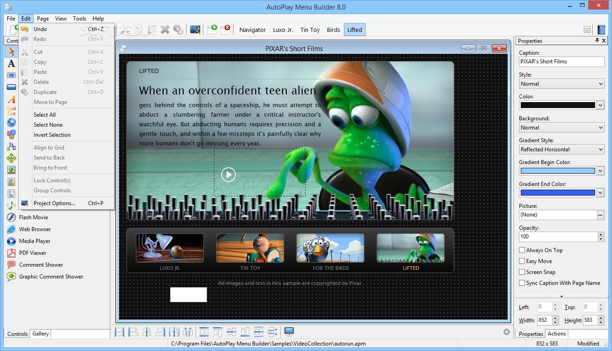Choose Project Options in the Edit menu

66,203
